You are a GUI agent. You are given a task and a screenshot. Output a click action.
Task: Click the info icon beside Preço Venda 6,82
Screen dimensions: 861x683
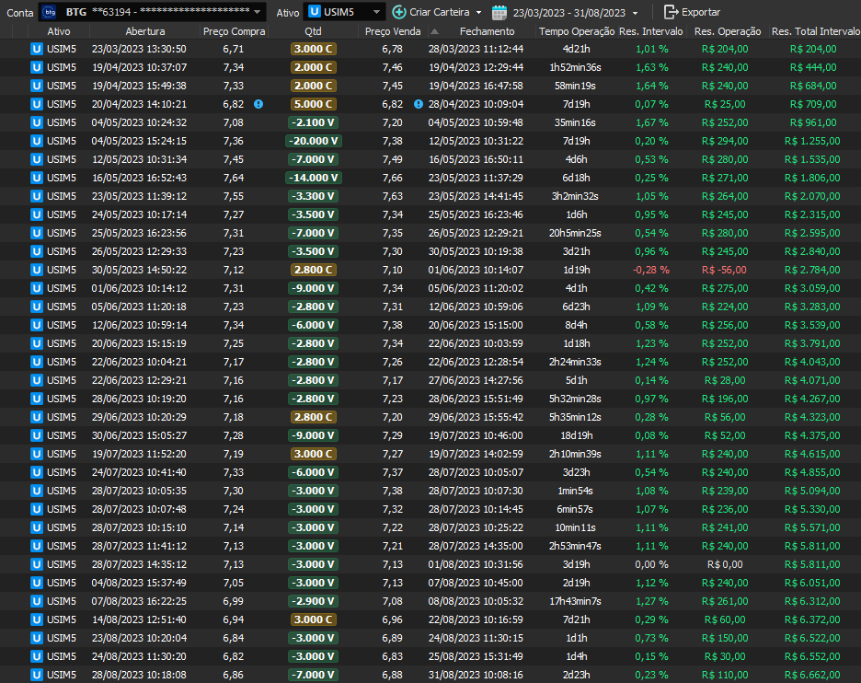pyautogui.click(x=419, y=104)
